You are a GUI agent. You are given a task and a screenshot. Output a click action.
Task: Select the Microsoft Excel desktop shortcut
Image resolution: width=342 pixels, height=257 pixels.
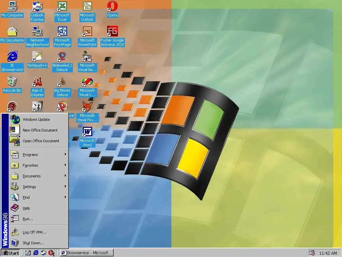[x=62, y=11]
